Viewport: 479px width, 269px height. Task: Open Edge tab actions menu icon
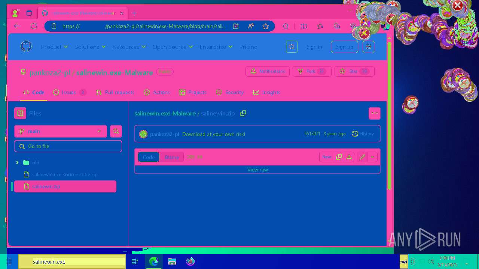[x=29, y=13]
